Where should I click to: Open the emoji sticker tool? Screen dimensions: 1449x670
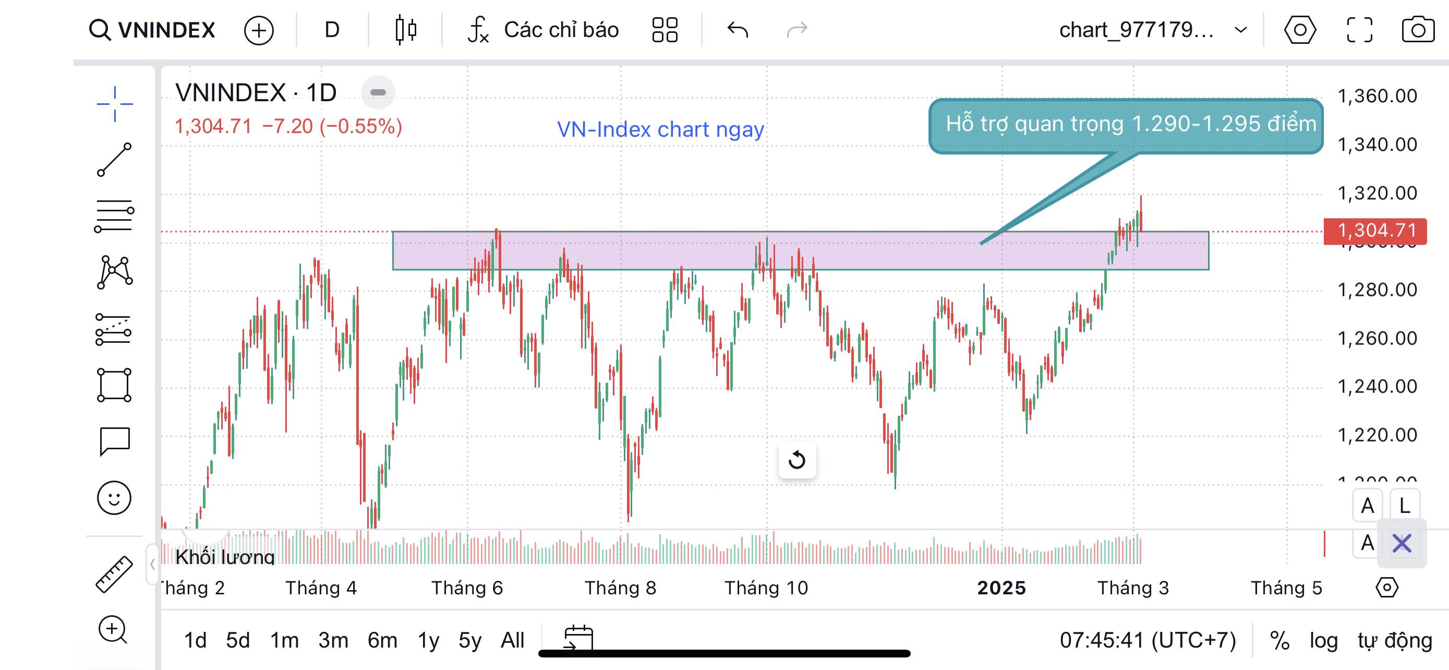pos(114,498)
